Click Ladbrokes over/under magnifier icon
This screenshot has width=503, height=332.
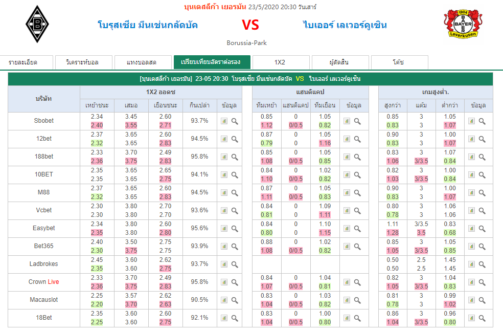click(482, 264)
